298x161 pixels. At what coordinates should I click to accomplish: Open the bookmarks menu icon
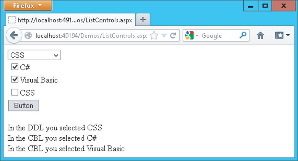pyautogui.click(x=282, y=36)
